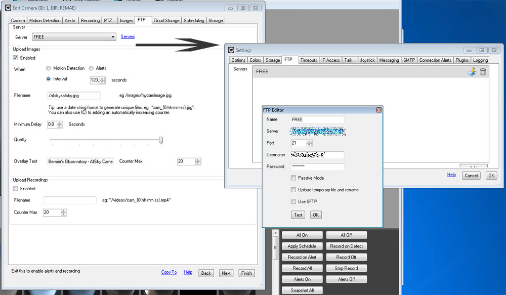This screenshot has width=506, height=295.
Task: Switch to Motion Detection tab
Action: pos(45,20)
